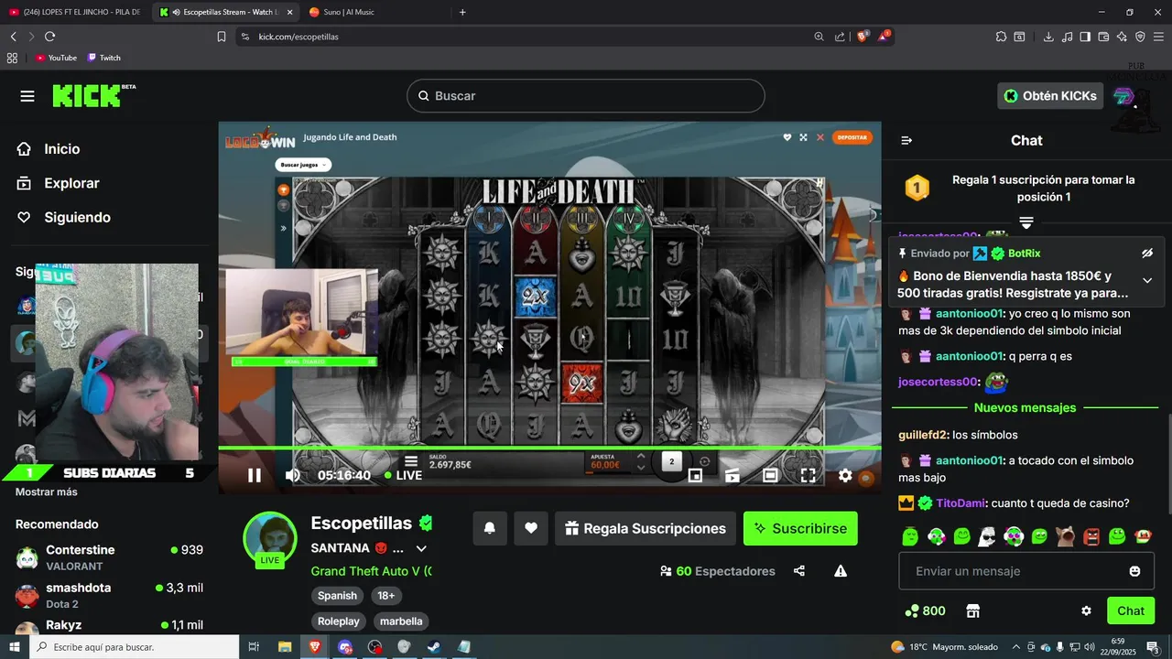The image size is (1172, 659).
Task: Reload the page
Action: click(50, 37)
